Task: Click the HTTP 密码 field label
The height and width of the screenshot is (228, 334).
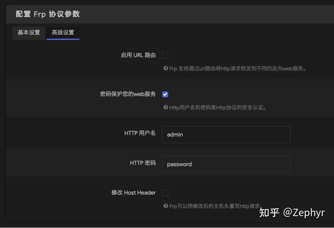Action: click(142, 163)
